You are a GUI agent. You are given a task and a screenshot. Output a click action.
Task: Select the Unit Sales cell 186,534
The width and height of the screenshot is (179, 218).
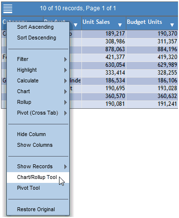(x=104, y=80)
